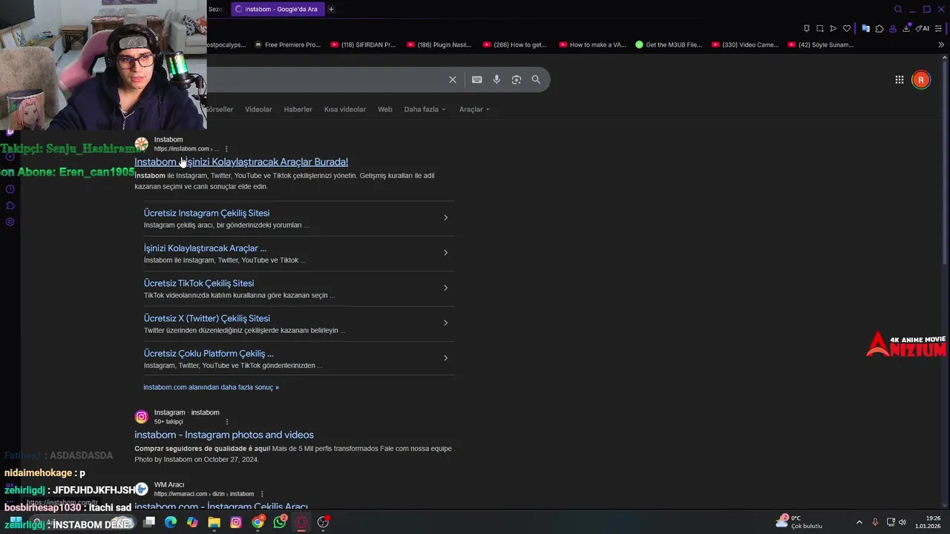
Task: Open the (330) Video Came bookmark
Action: (744, 44)
